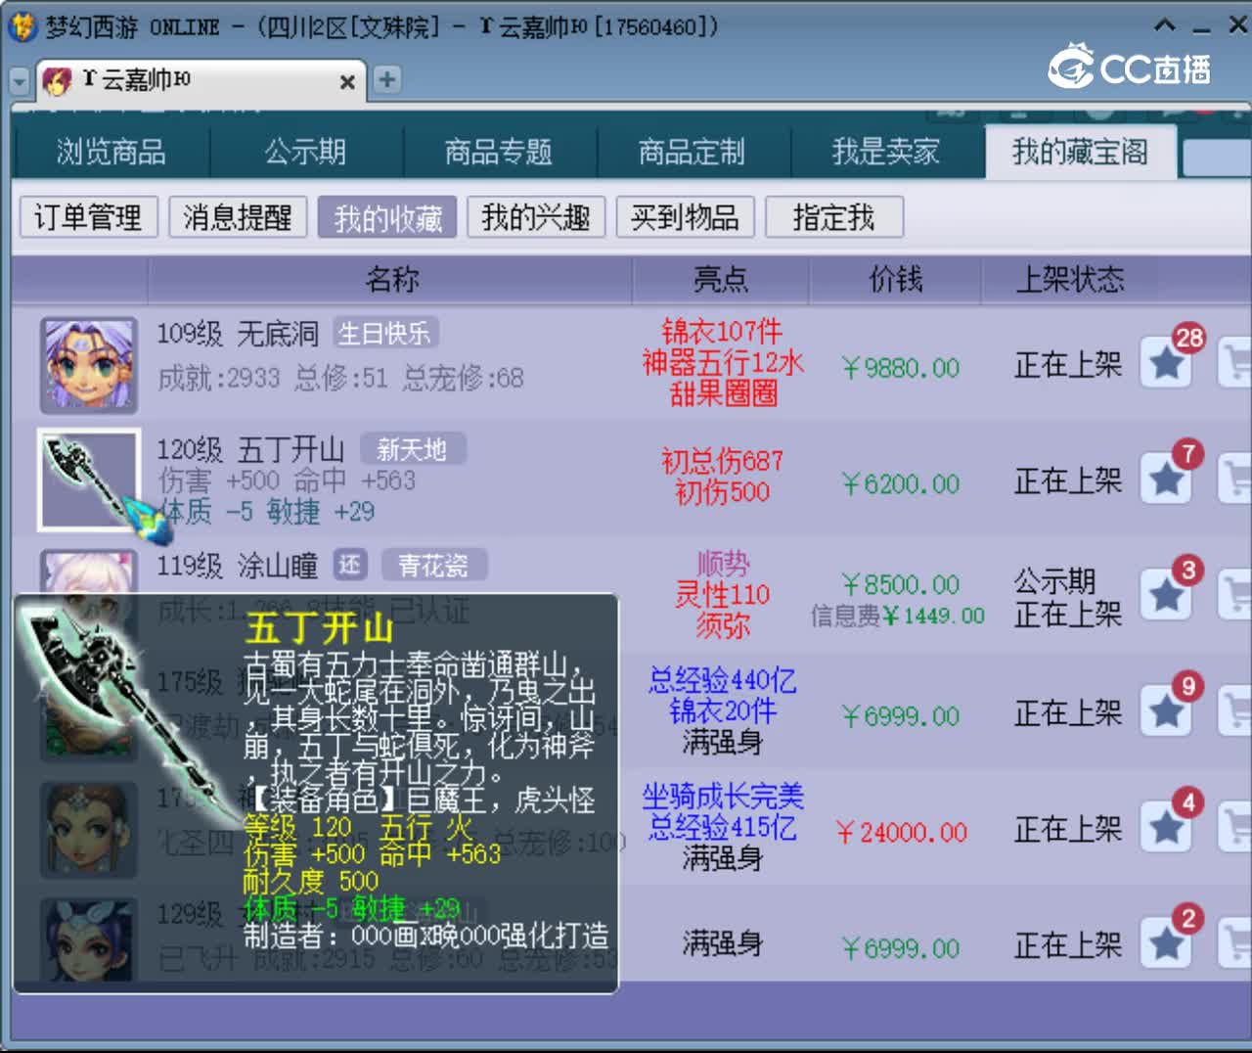The image size is (1252, 1053).
Task: Open the 浏览商品 tab
Action: 111,153
